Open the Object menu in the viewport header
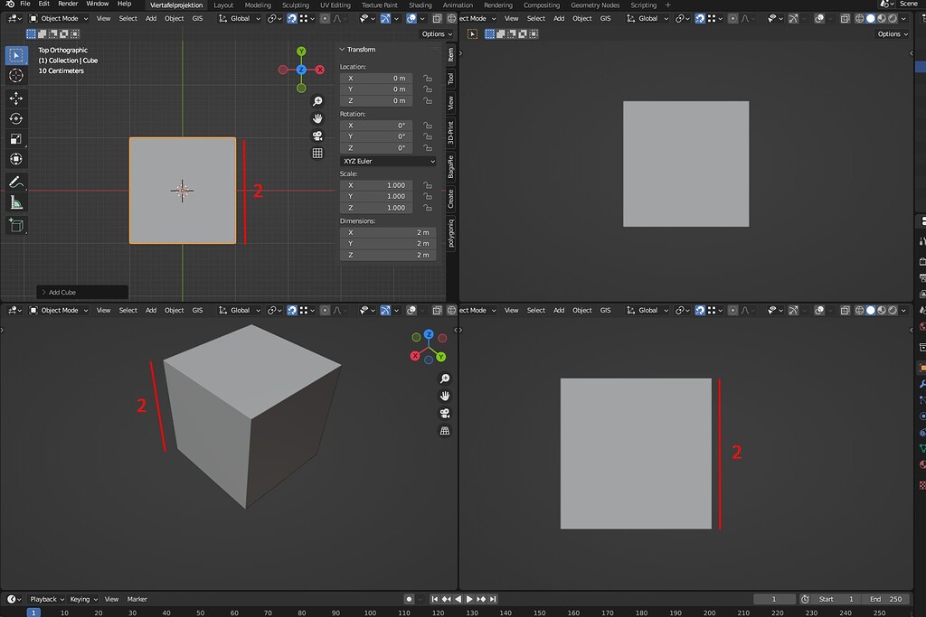Image resolution: width=926 pixels, height=617 pixels. tap(174, 18)
